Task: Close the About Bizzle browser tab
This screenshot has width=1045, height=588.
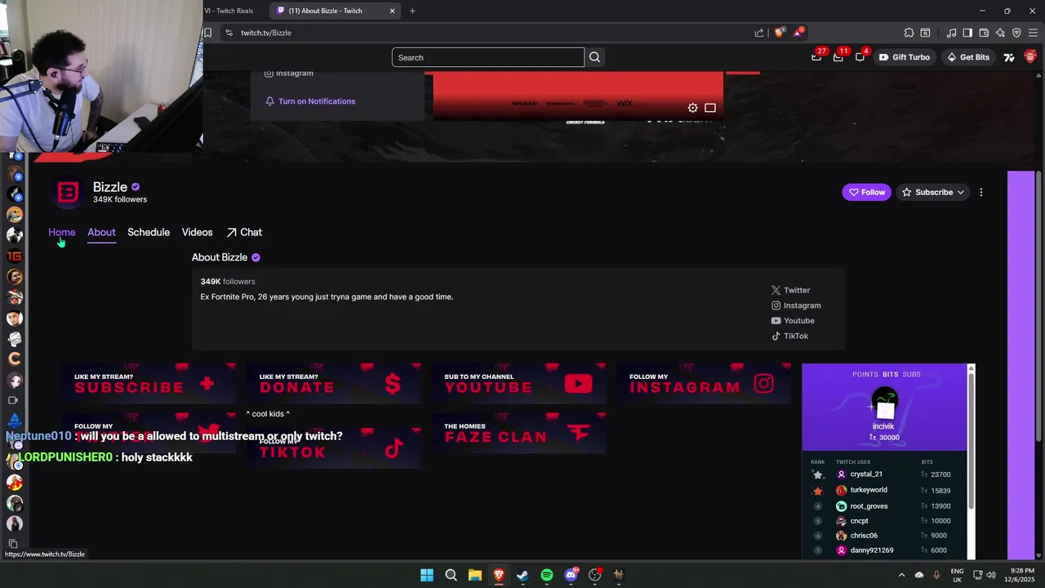Action: [392, 11]
